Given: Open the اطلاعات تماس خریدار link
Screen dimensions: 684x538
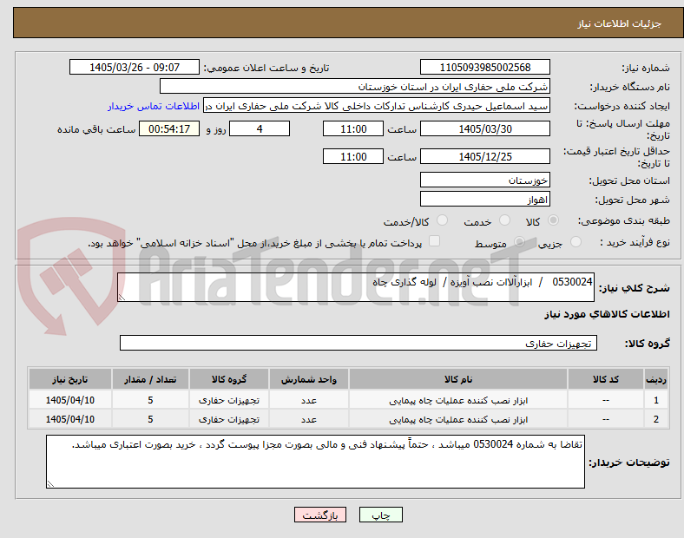Looking at the screenshot, I should [x=154, y=106].
